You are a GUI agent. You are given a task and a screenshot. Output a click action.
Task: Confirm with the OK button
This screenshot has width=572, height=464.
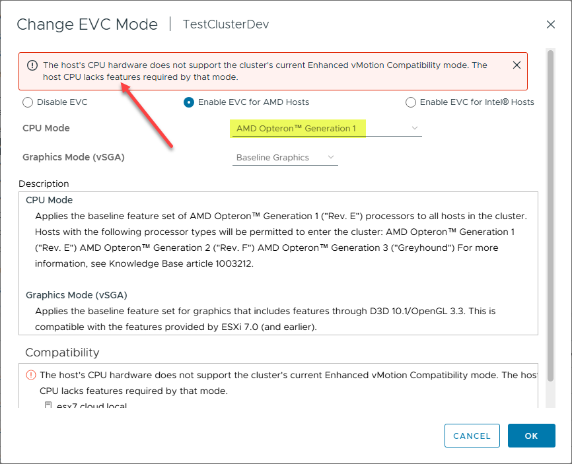click(x=531, y=436)
